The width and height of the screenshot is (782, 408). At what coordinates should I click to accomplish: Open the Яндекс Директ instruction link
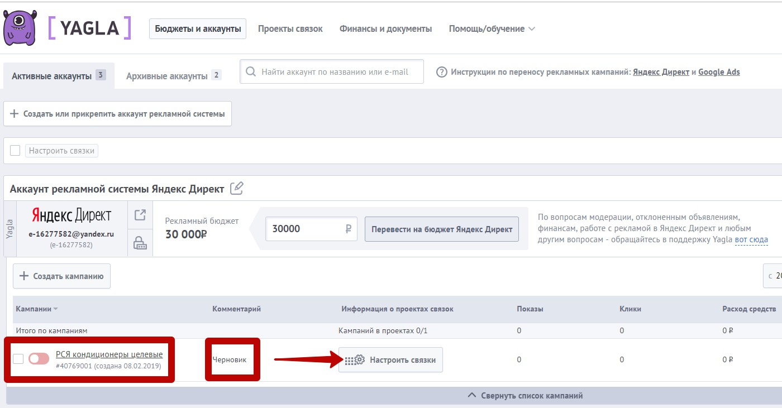coord(661,72)
